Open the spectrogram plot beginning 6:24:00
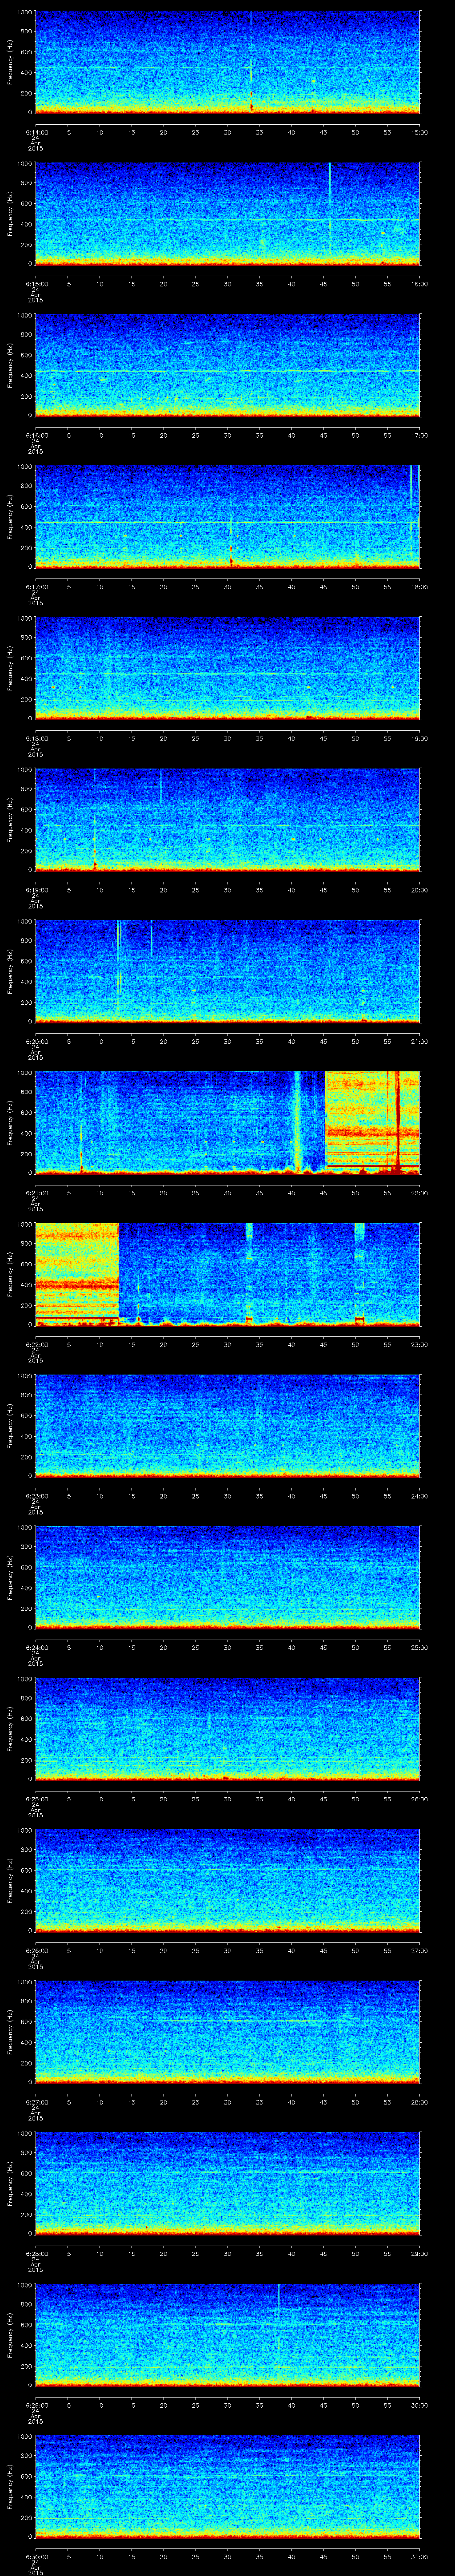The image size is (455, 2576). click(228, 1578)
